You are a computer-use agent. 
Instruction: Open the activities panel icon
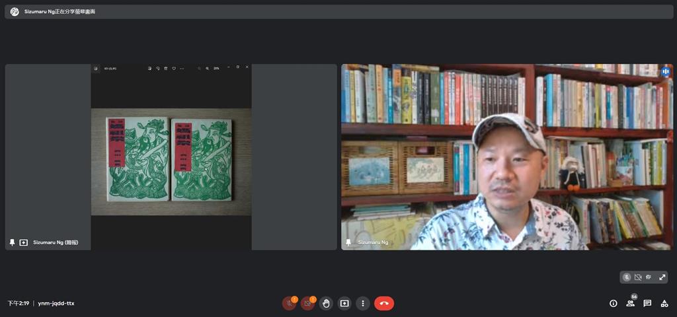click(x=664, y=303)
